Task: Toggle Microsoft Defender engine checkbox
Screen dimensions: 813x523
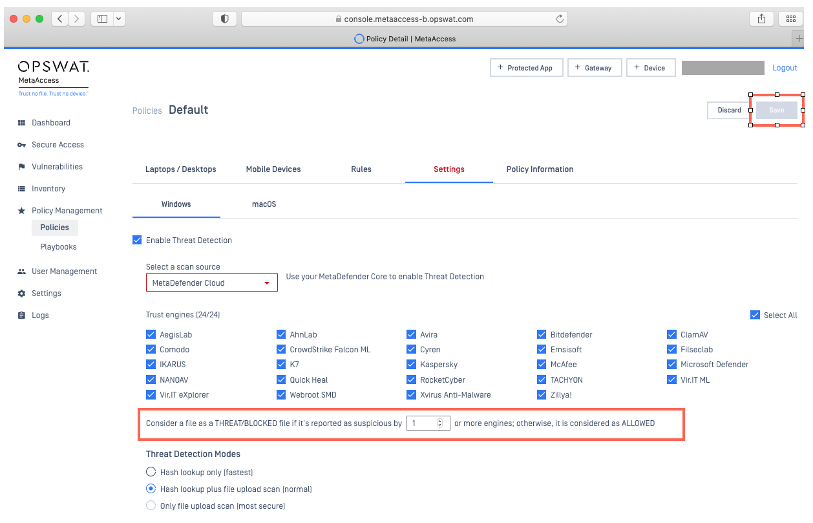Action: tap(671, 365)
